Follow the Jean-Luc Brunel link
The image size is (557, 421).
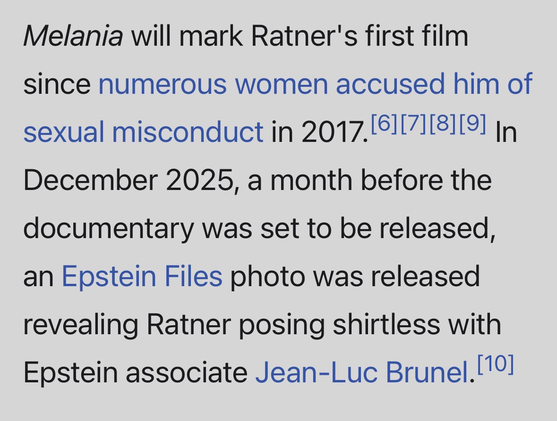362,372
